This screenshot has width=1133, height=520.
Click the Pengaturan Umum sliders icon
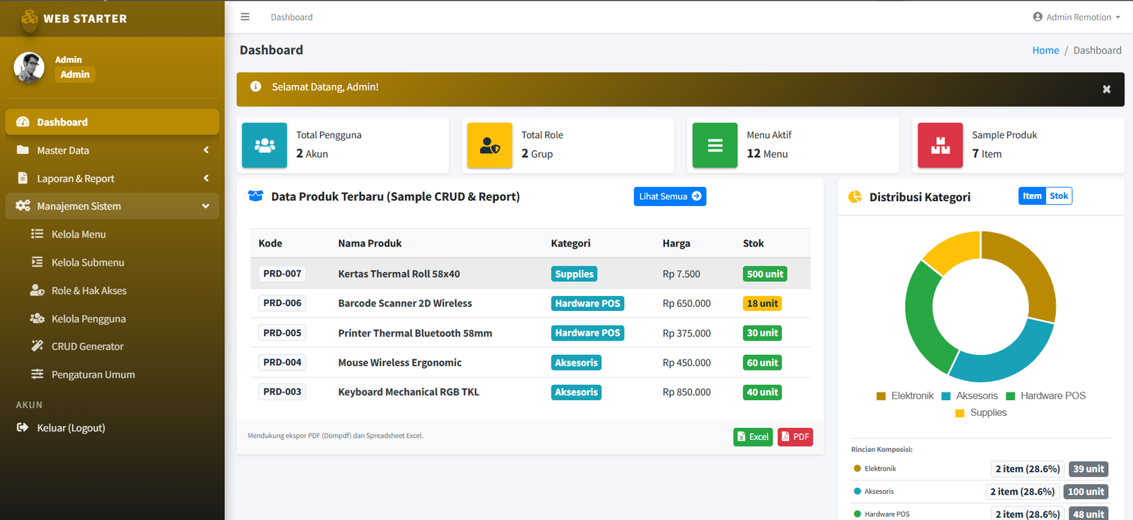(x=38, y=374)
